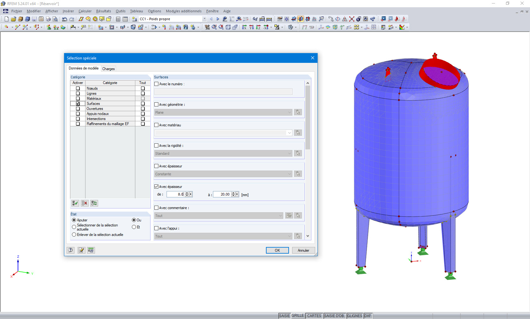
Task: Click the GRILLE status bar toggle
Action: click(x=298, y=316)
